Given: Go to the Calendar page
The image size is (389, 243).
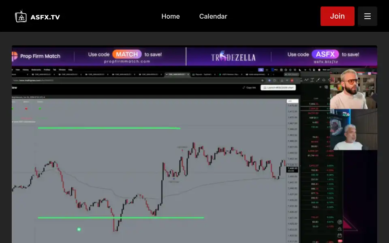Looking at the screenshot, I should point(213,16).
